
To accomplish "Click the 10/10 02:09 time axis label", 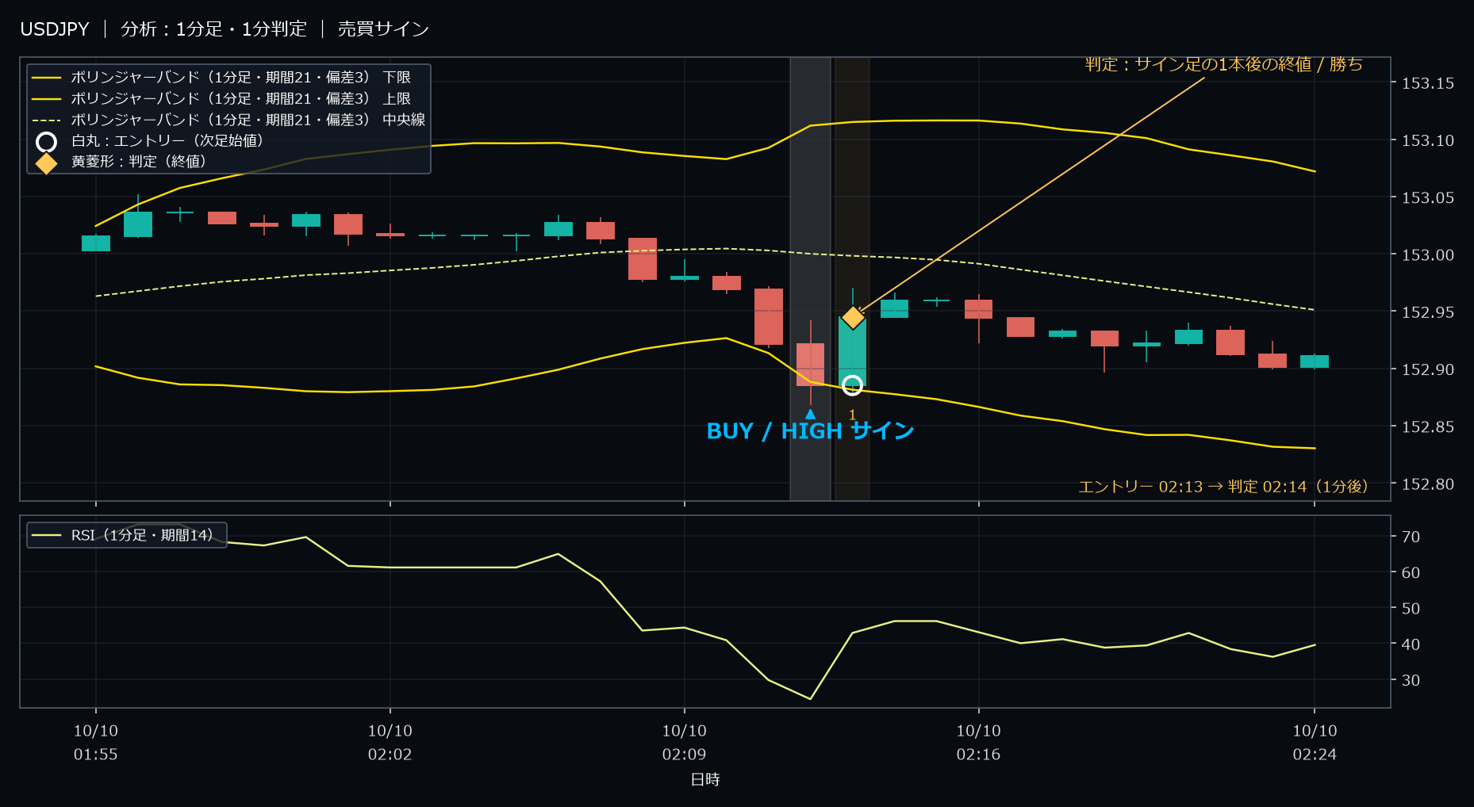I will click(x=684, y=742).
